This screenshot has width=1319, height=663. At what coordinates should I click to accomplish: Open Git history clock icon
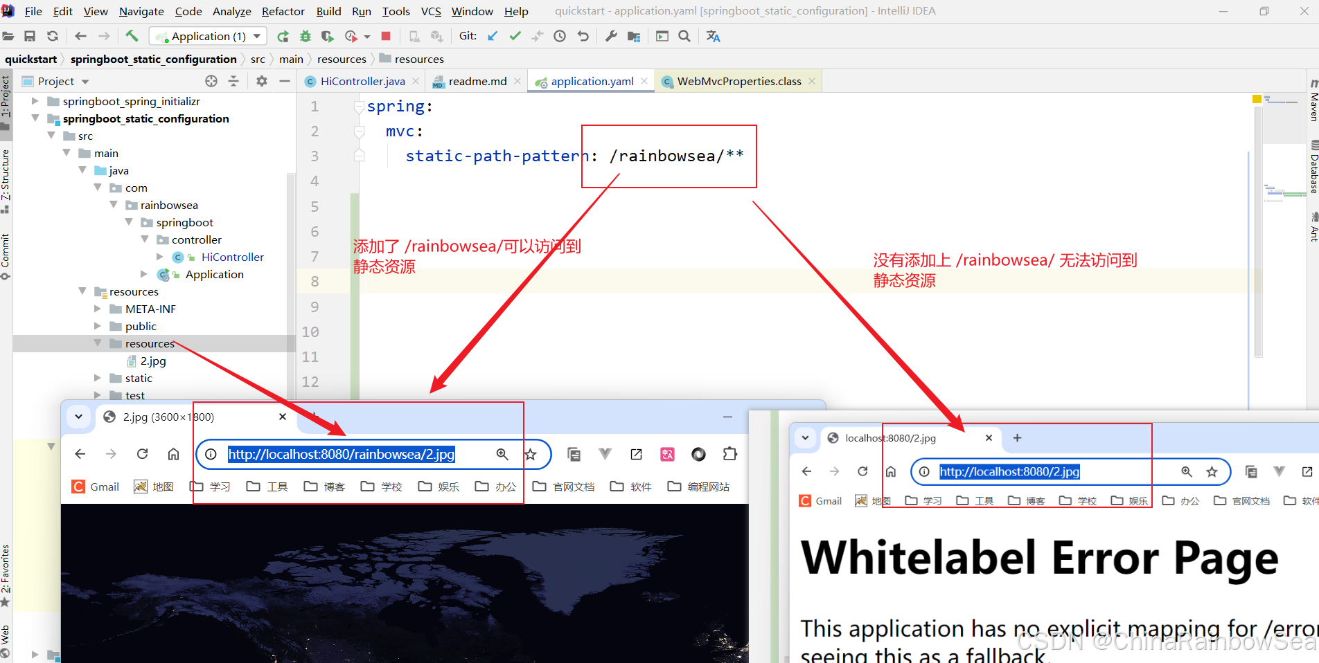pos(560,36)
